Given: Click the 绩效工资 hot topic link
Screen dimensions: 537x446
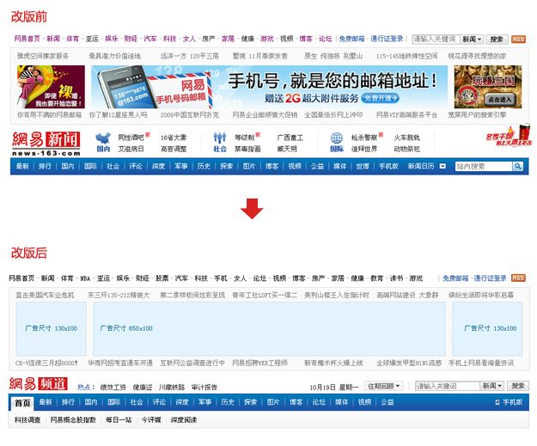Looking at the screenshot, I should [113, 387].
